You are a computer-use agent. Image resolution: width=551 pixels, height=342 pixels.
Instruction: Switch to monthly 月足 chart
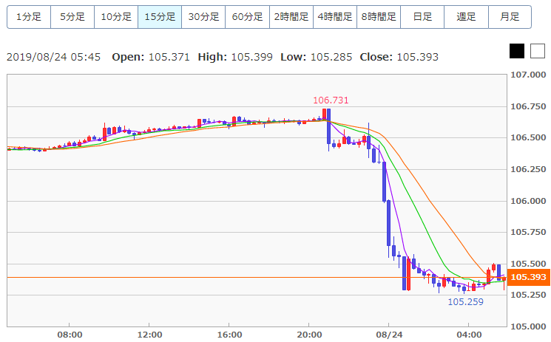coord(510,16)
